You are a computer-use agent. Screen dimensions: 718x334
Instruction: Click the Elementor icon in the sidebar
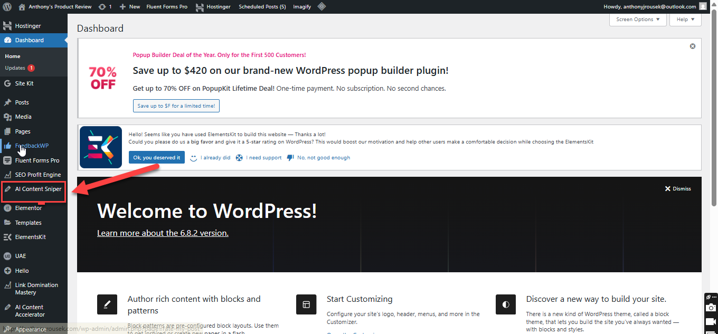point(7,208)
